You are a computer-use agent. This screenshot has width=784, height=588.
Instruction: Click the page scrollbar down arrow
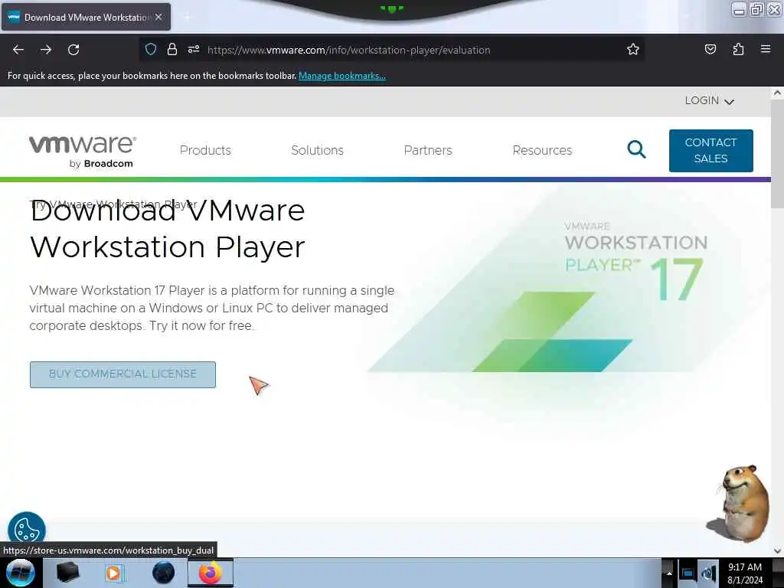pyautogui.click(x=777, y=550)
